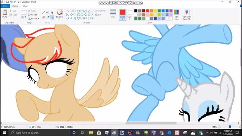Choose the Triangle shape
Screen dimensions: 242x136
pyautogui.click(x=89, y=11)
